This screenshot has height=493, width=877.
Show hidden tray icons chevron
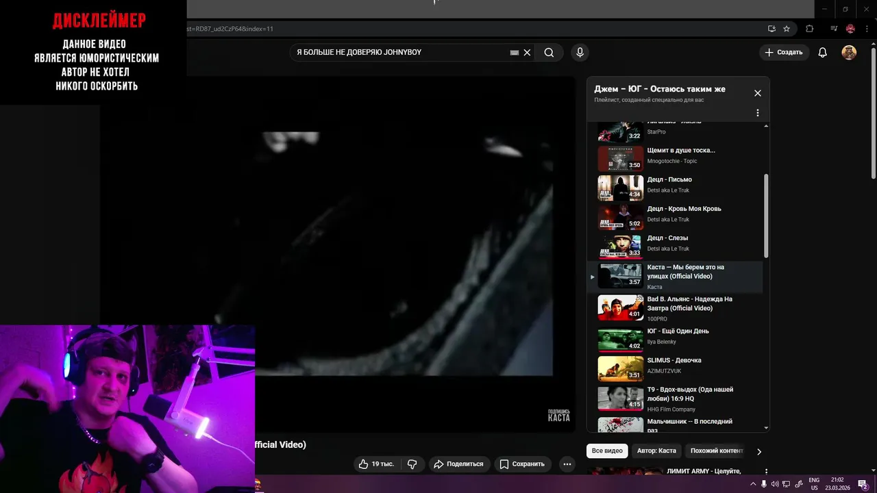point(753,484)
